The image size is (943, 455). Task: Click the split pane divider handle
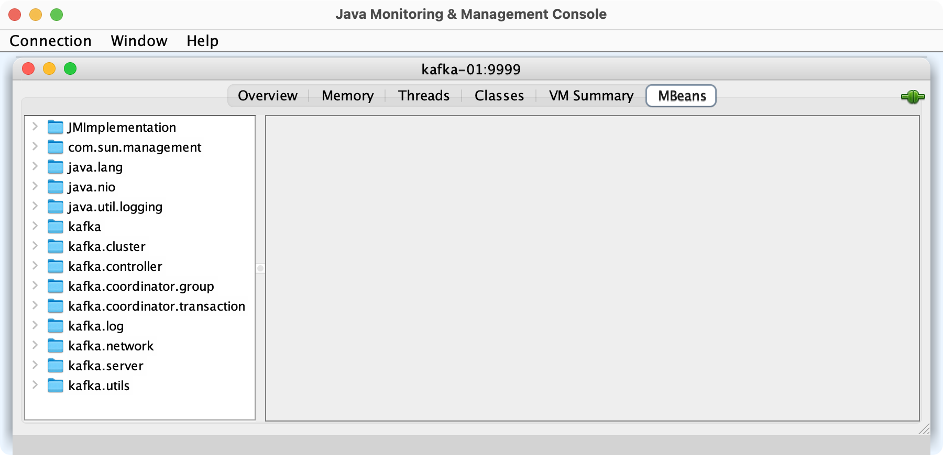(x=260, y=268)
